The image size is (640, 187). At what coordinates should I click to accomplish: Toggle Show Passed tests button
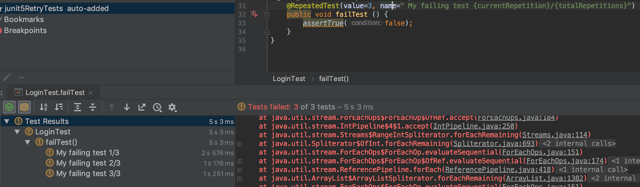[x=9, y=107]
